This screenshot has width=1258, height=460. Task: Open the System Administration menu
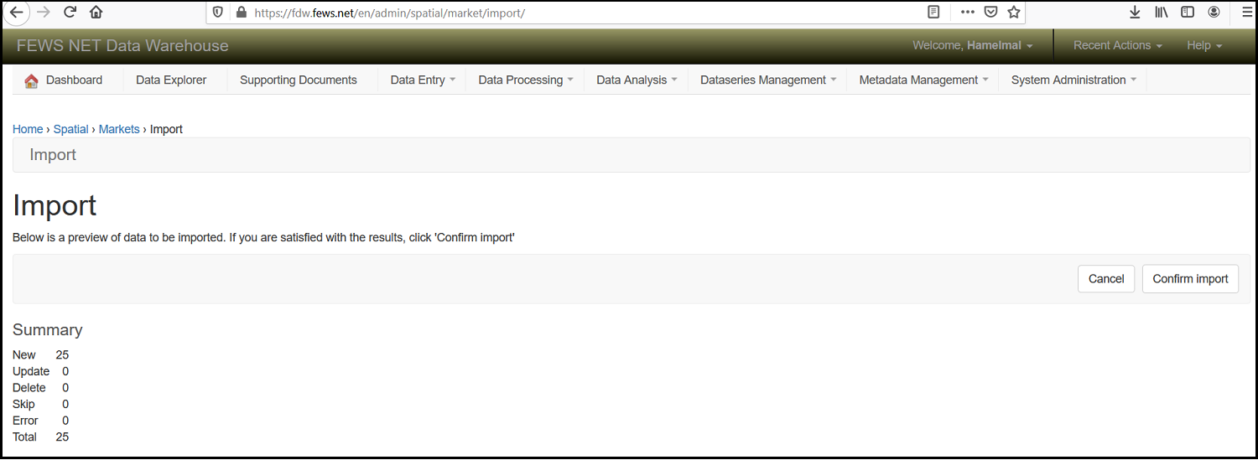[1073, 80]
